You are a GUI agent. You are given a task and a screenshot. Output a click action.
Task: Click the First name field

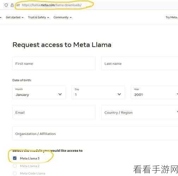point(54,63)
